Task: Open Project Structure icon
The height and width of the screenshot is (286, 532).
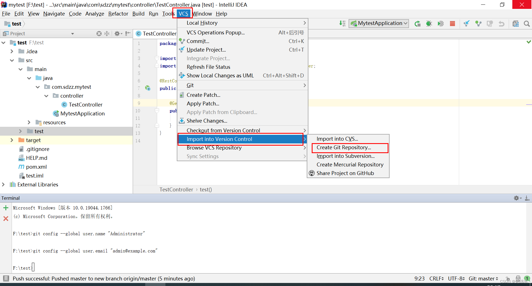Action: tap(516, 24)
